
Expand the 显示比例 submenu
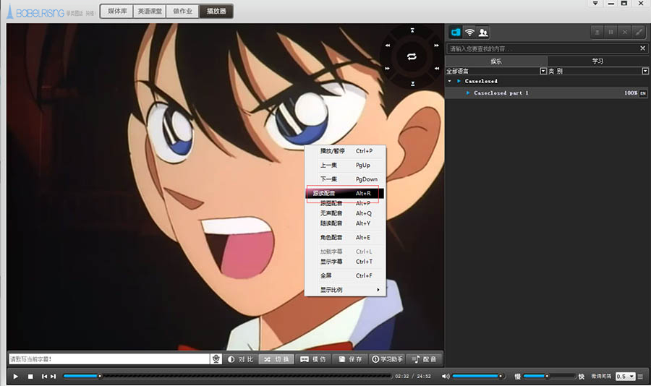[346, 290]
